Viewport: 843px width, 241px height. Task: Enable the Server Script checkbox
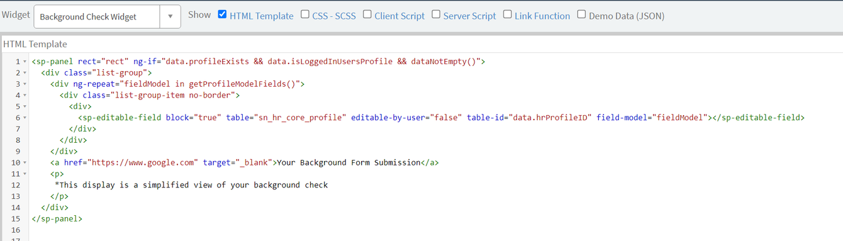click(436, 14)
